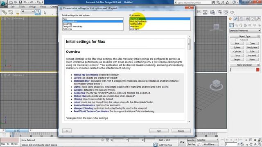Click the Open File folder icon
The width and height of the screenshot is (262, 147).
(16, 2)
